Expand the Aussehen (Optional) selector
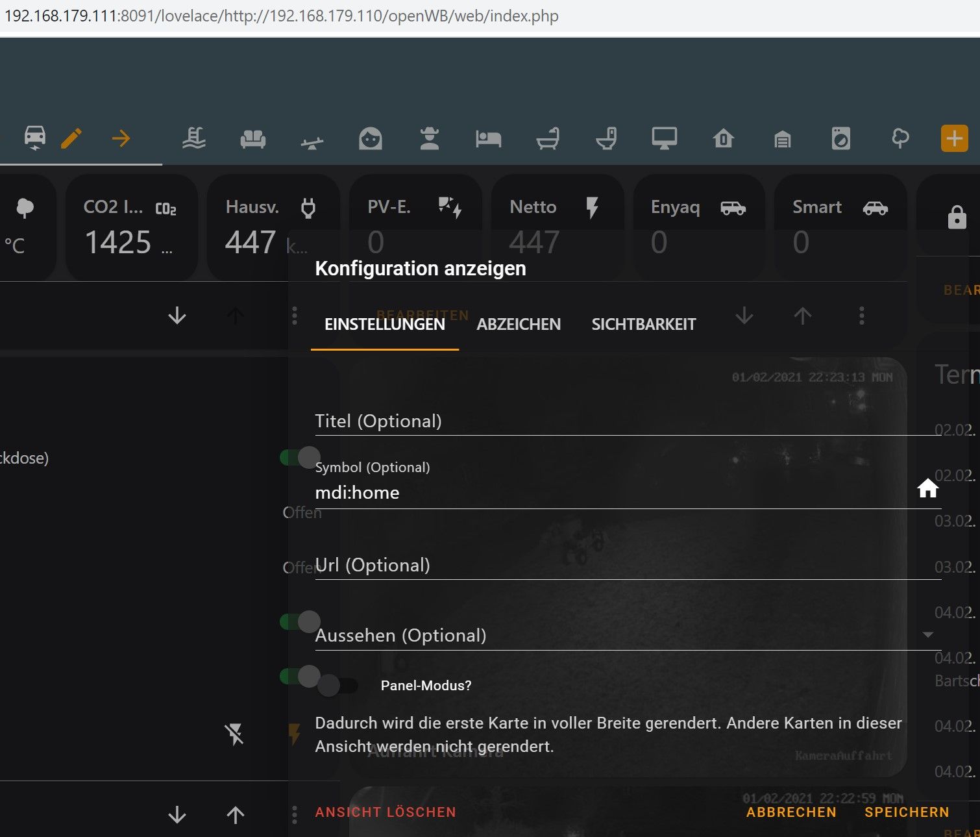 point(628,635)
